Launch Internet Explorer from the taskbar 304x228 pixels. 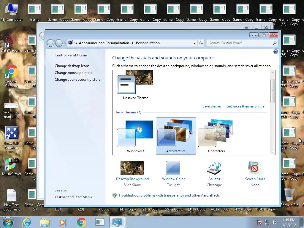[x=26, y=222]
